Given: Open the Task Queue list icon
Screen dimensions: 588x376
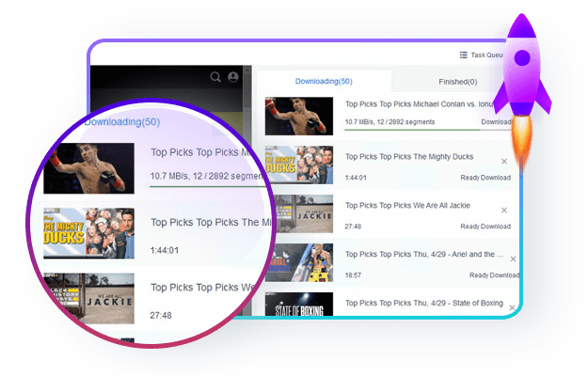Looking at the screenshot, I should tap(464, 55).
